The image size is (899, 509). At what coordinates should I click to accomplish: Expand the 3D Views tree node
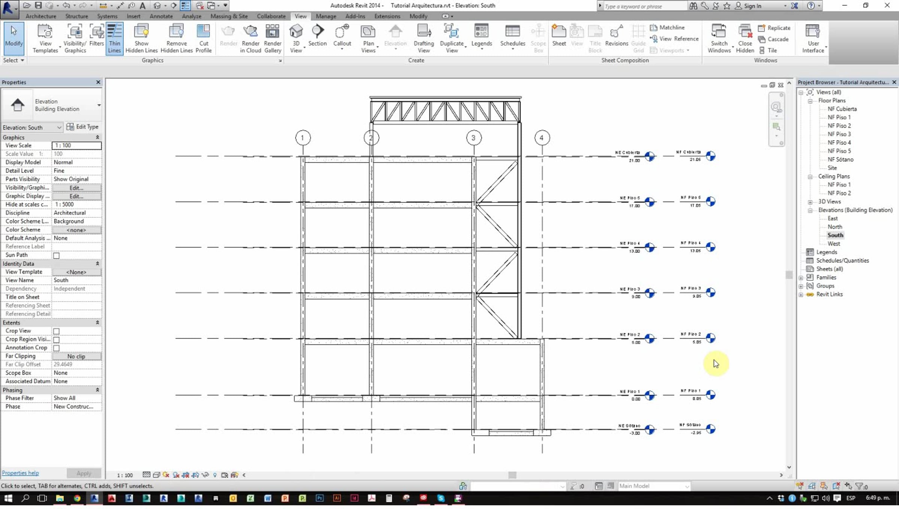click(810, 202)
